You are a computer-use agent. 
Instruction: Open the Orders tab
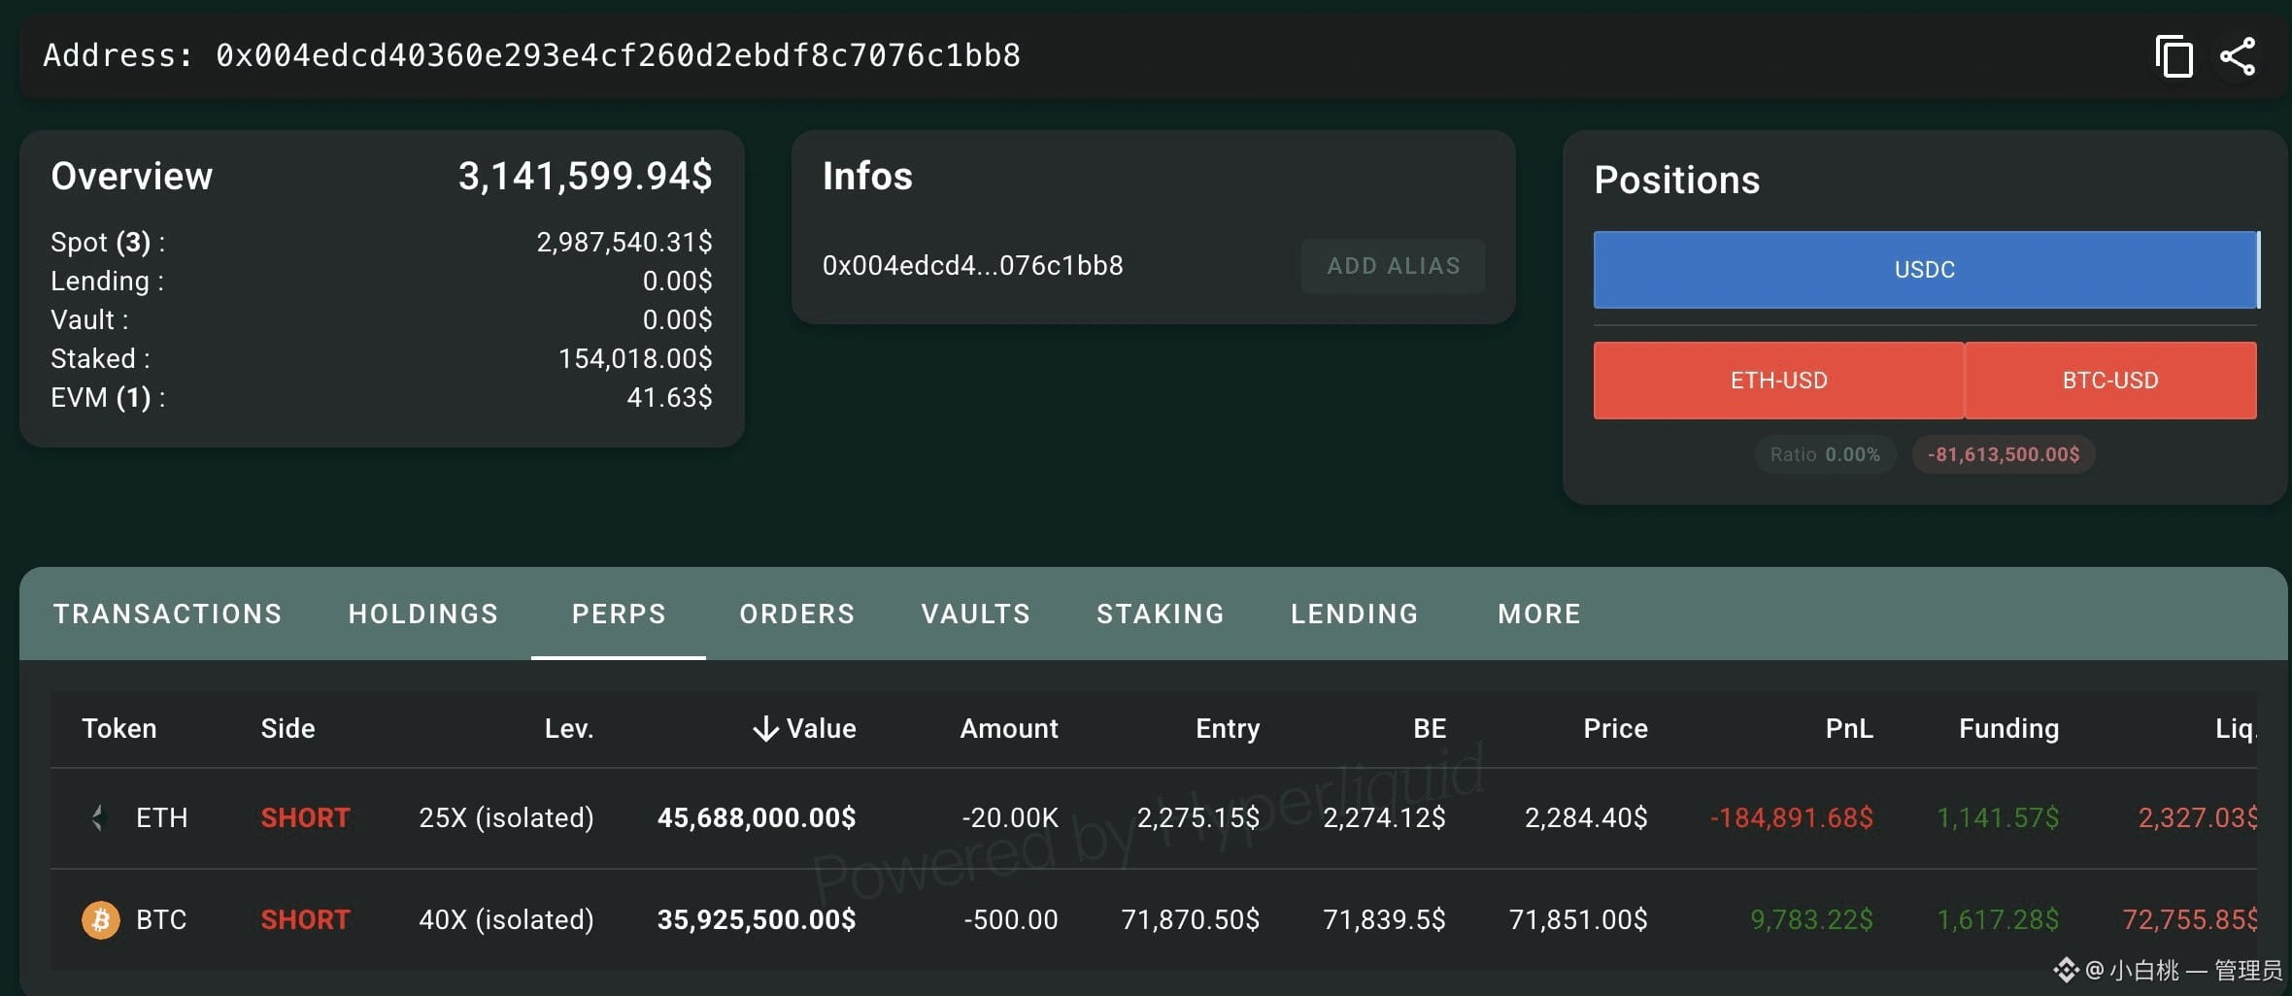coord(797,614)
